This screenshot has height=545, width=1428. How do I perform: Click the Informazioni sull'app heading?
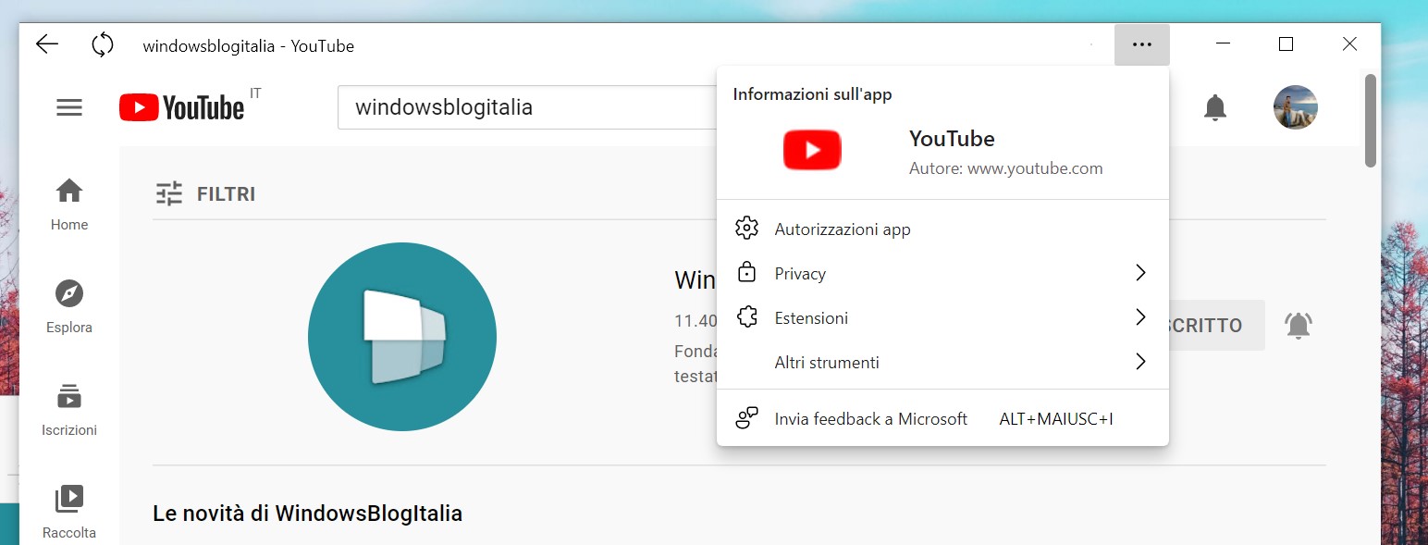(x=812, y=94)
